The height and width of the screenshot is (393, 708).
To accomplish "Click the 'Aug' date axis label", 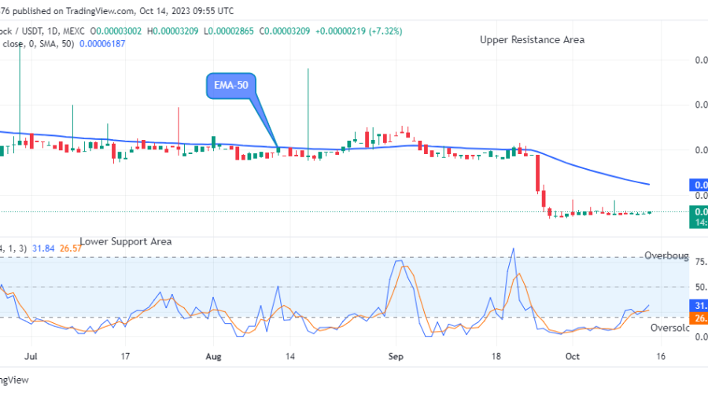I will coord(213,357).
